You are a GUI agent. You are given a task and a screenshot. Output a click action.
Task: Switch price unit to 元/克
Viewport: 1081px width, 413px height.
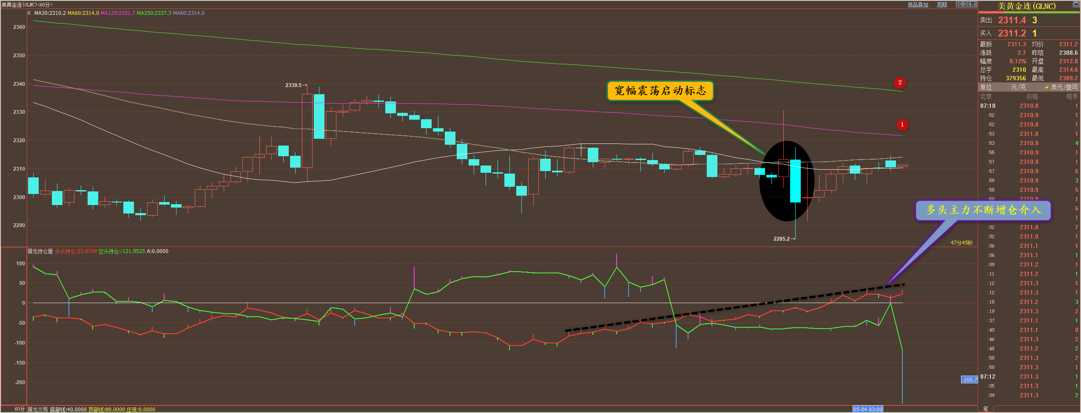pos(1018,87)
